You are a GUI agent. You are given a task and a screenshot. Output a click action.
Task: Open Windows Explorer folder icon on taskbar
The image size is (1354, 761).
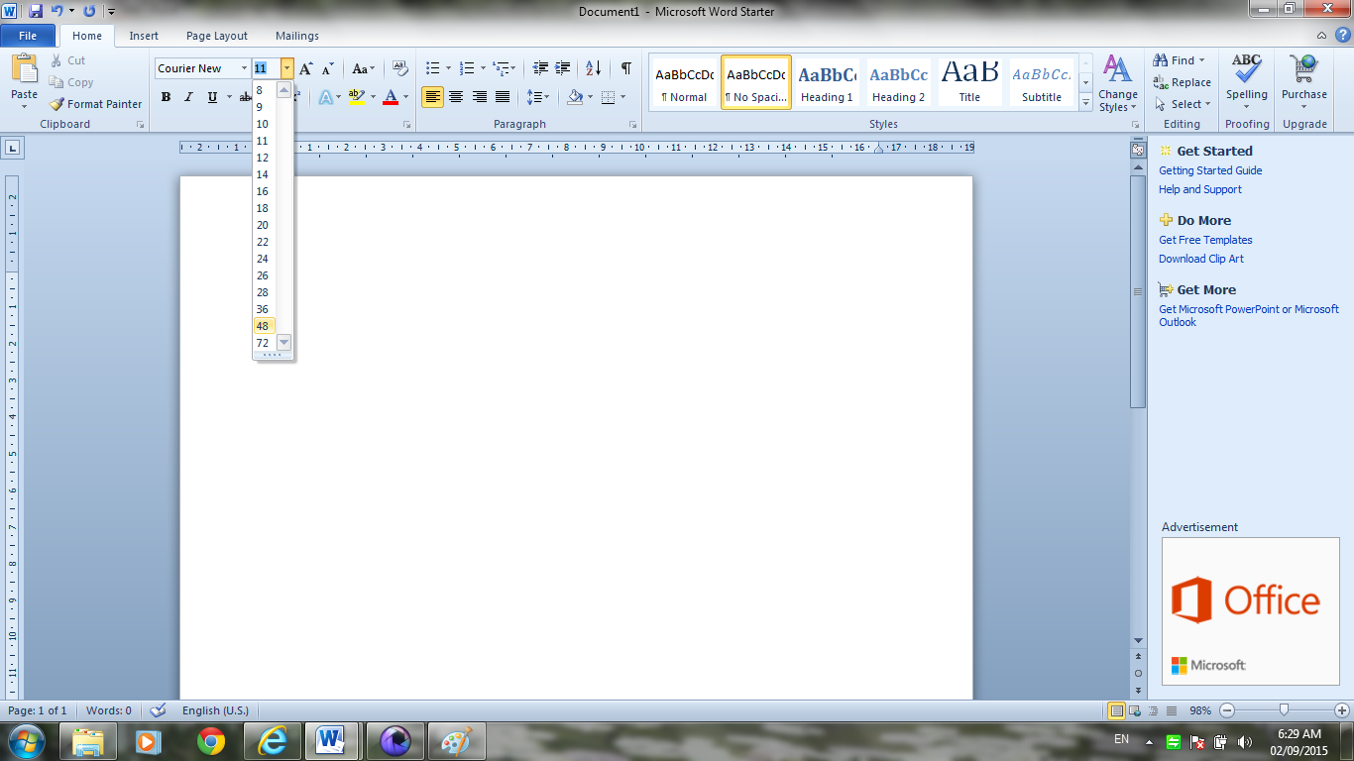pyautogui.click(x=87, y=741)
